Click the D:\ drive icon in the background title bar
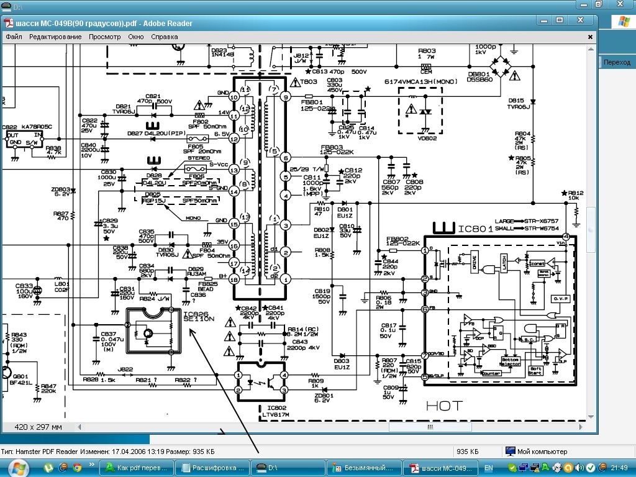The width and height of the screenshot is (636, 477). point(6,7)
